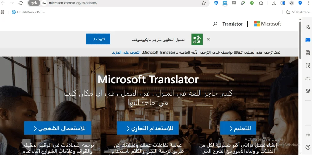Open the gray play-button extension
Viewport: 312px width, 155px height.
click(x=234, y=3)
